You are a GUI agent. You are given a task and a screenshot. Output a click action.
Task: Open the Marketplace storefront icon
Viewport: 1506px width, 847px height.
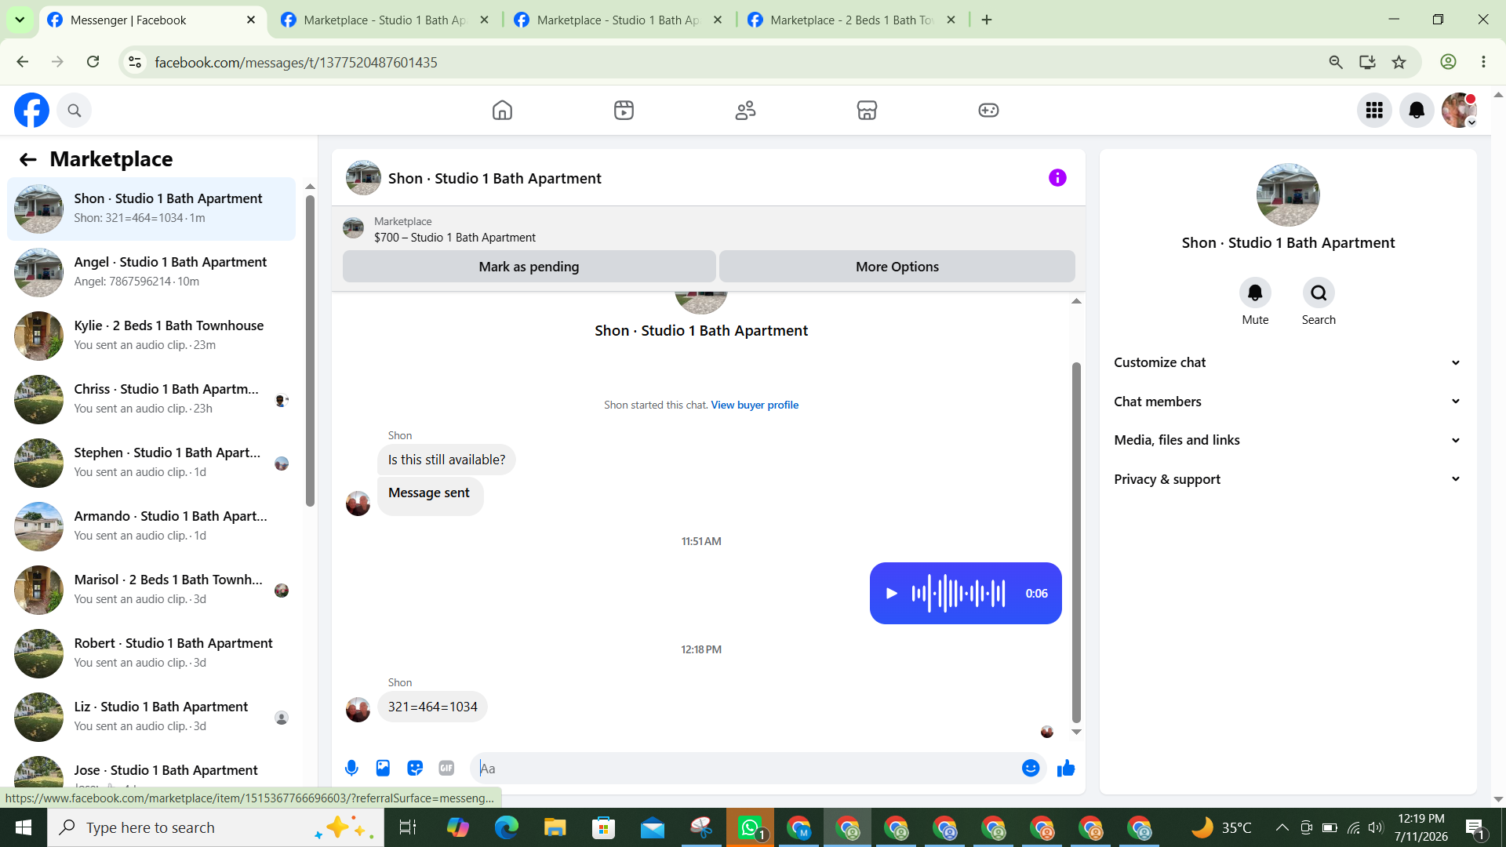pyautogui.click(x=867, y=111)
